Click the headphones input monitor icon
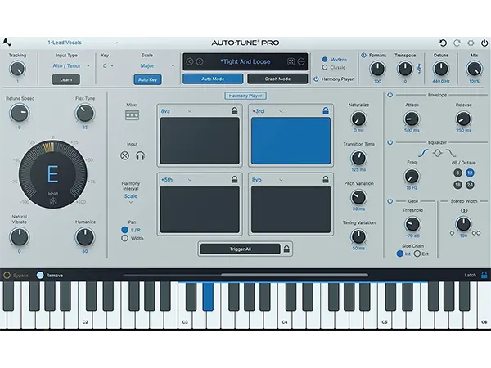This screenshot has width=491, height=368. [140, 156]
